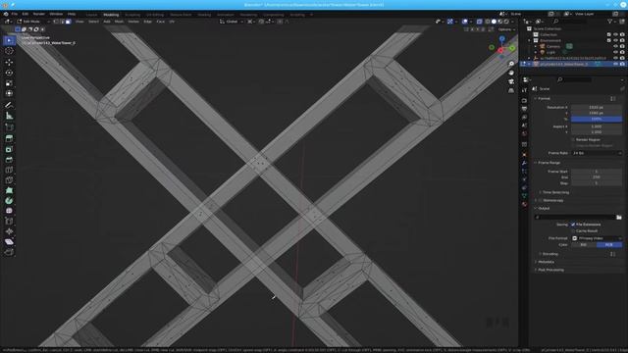This screenshot has width=628, height=353.
Task: Select the Shrink/Fatten tool
Action: coord(9,231)
